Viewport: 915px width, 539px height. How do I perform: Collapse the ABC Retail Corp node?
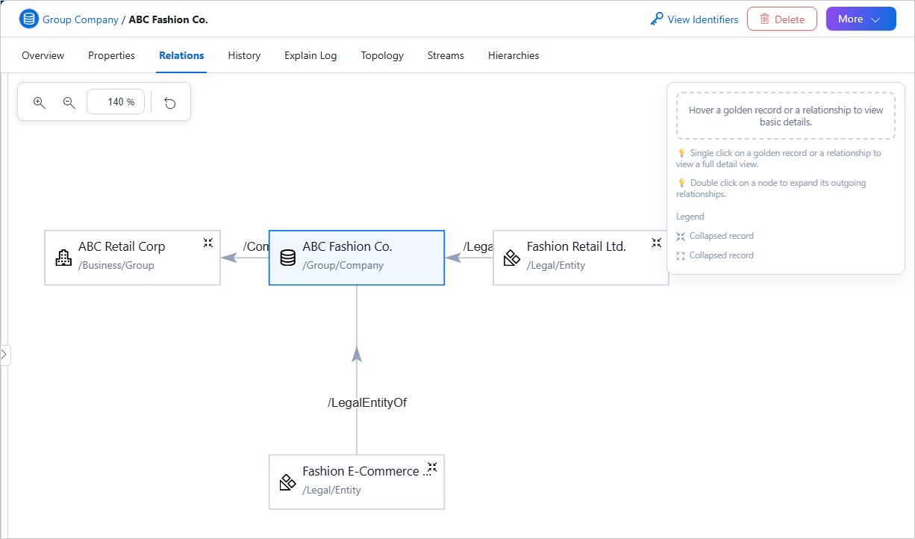pyautogui.click(x=208, y=243)
